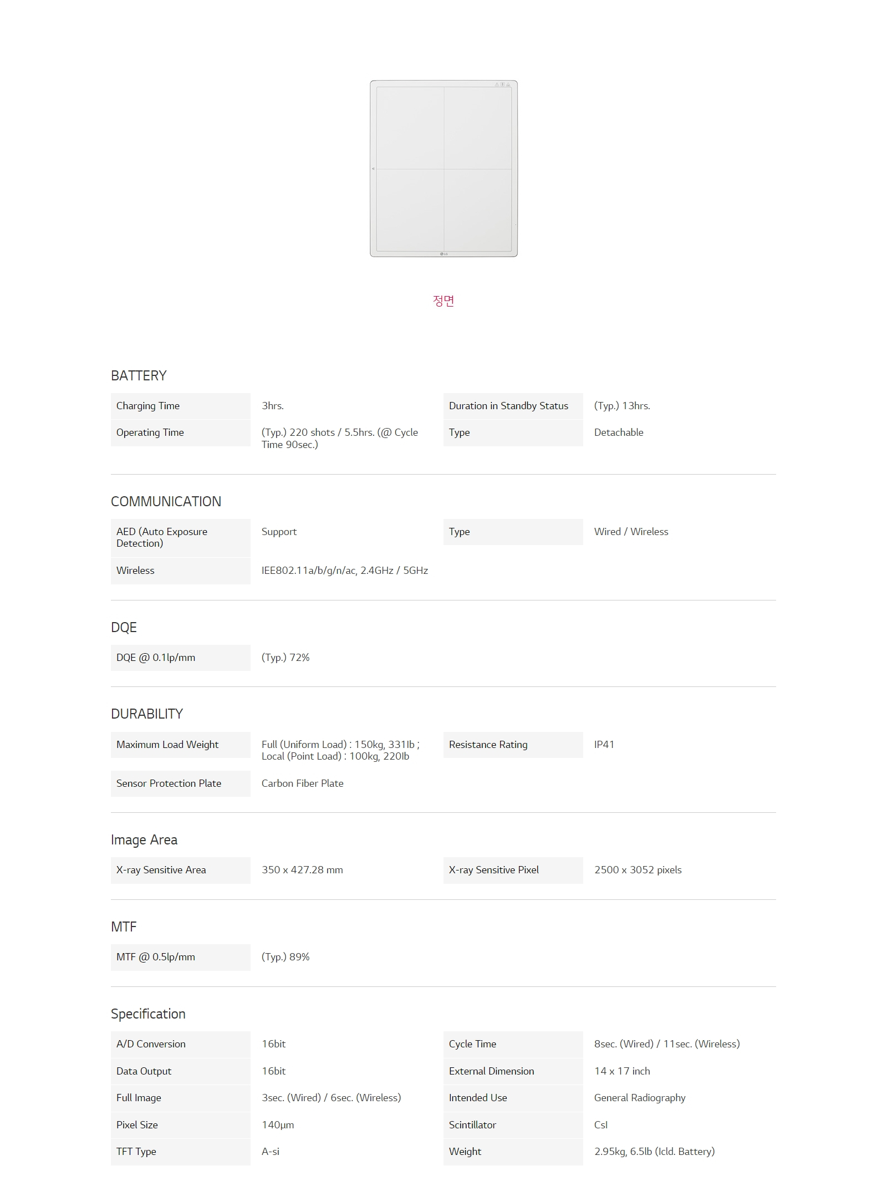Click the Duration in Standby Status cell
887x1181 pixels.
click(513, 406)
